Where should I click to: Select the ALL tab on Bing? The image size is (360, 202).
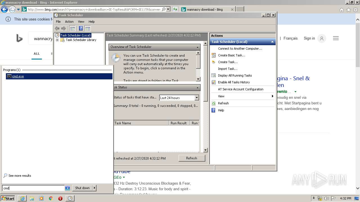coord(37,54)
